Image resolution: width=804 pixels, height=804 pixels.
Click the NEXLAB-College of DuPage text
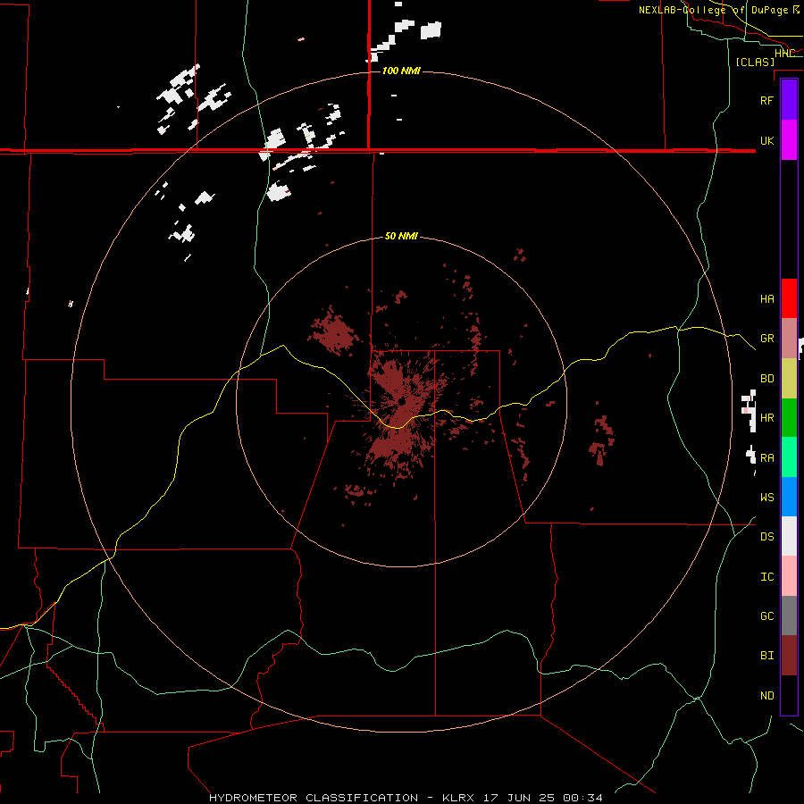714,10
